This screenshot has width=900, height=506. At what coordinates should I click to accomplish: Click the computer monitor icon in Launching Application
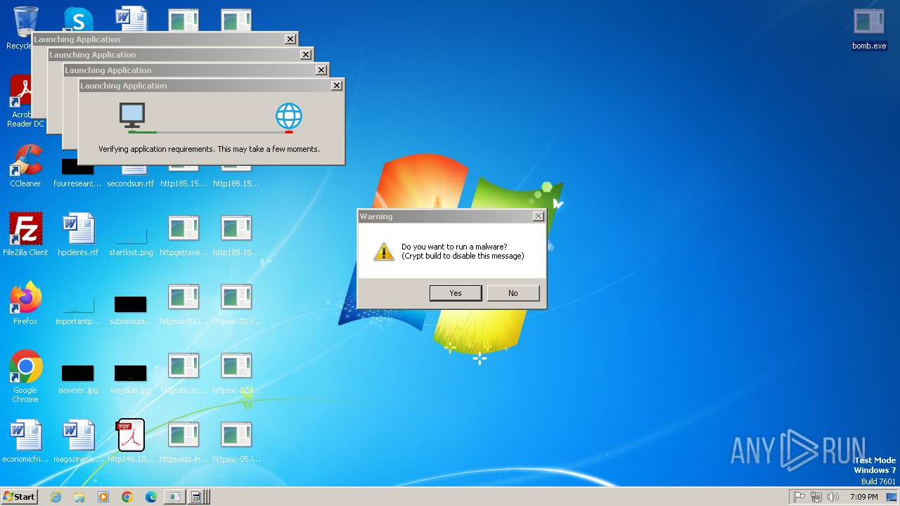tap(132, 116)
